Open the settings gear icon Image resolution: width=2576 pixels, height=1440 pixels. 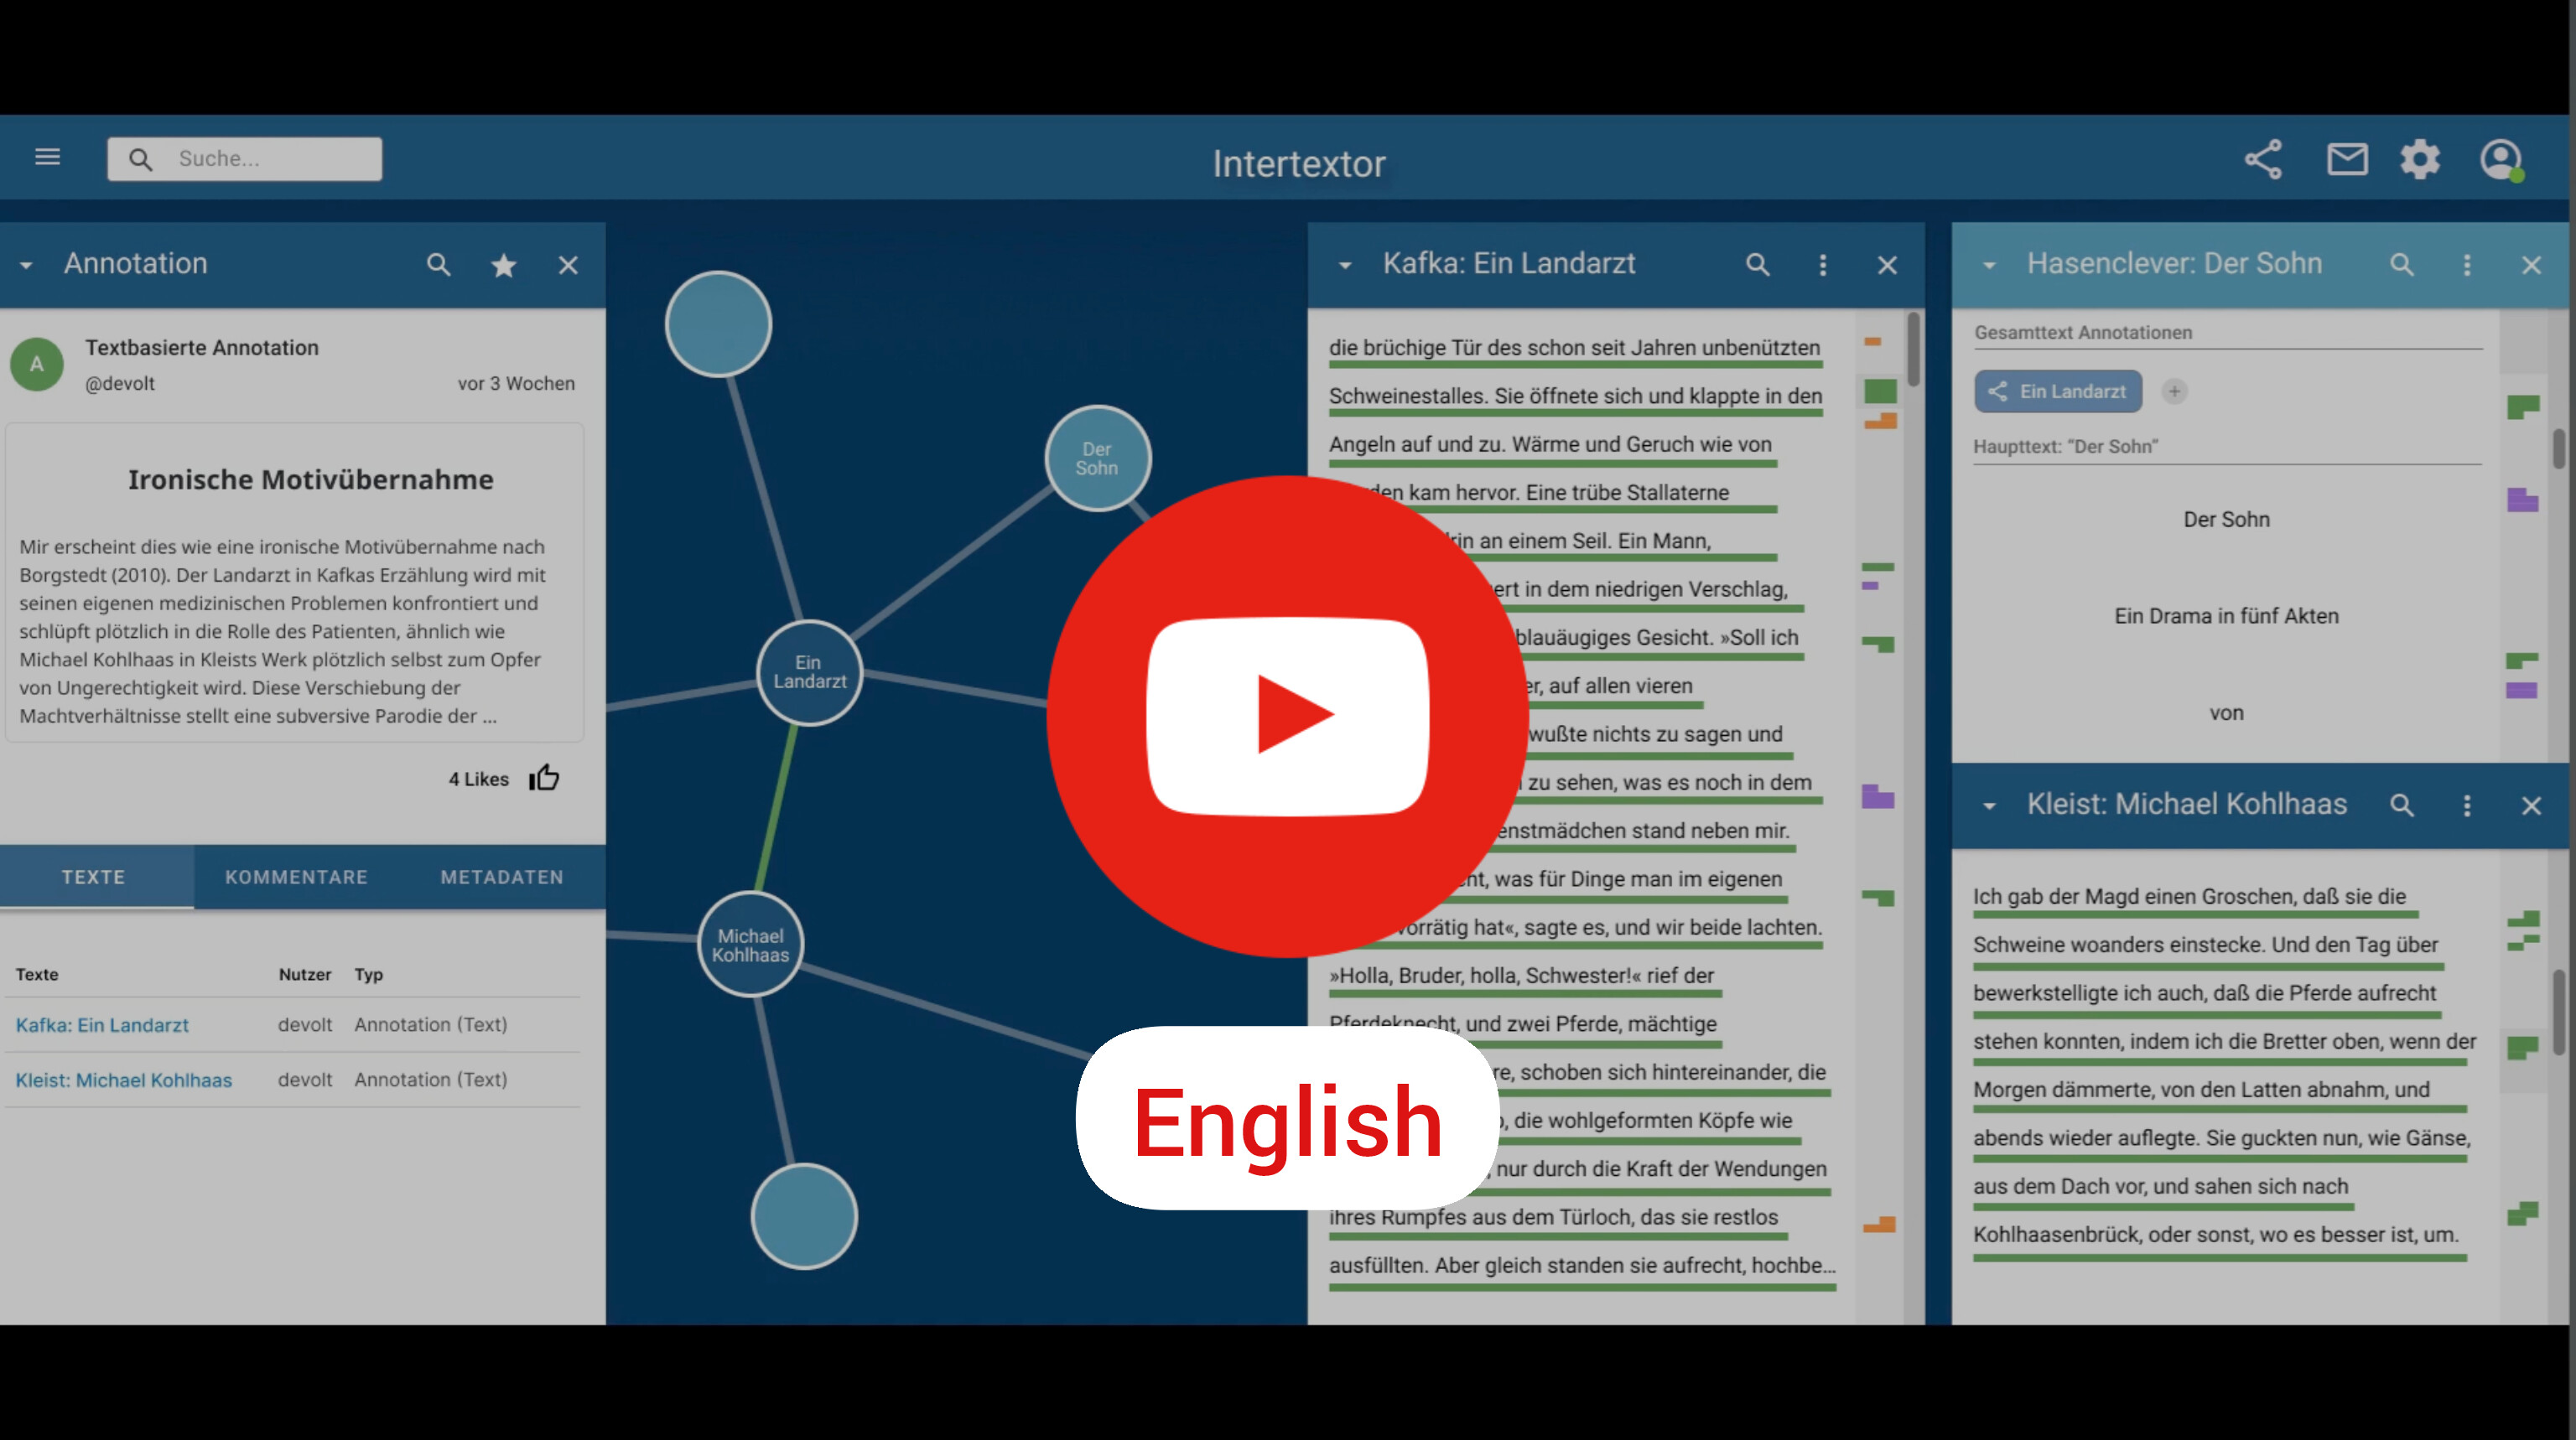(x=2420, y=160)
